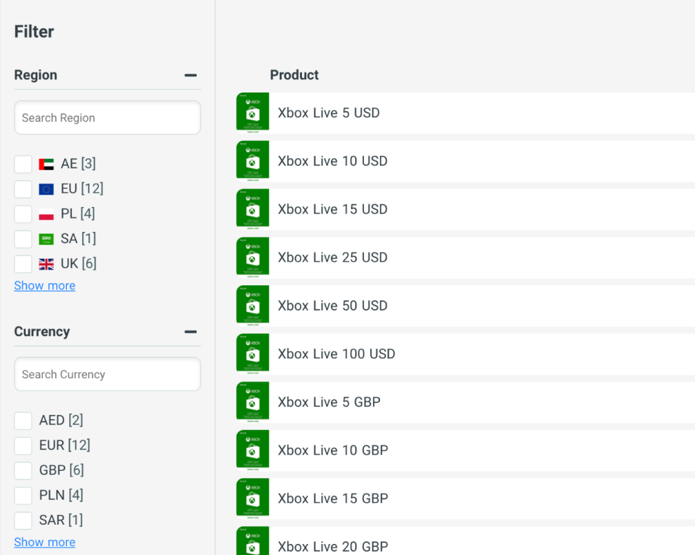
Task: Check the UK region checkbox
Action: pyautogui.click(x=23, y=264)
